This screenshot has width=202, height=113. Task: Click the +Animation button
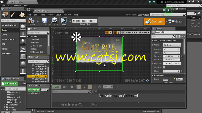(x=34, y=90)
